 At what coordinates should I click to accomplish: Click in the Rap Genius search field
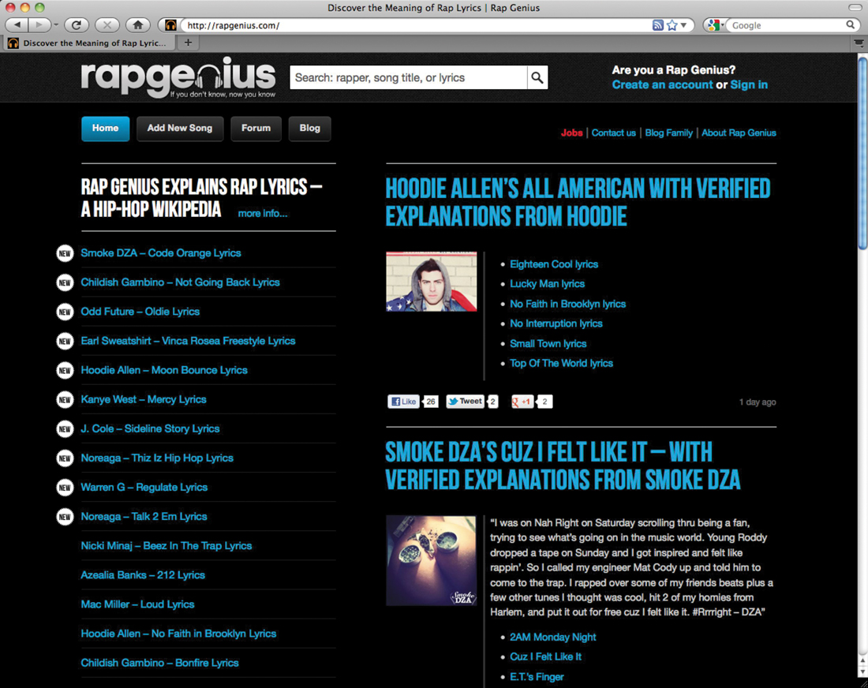[409, 77]
